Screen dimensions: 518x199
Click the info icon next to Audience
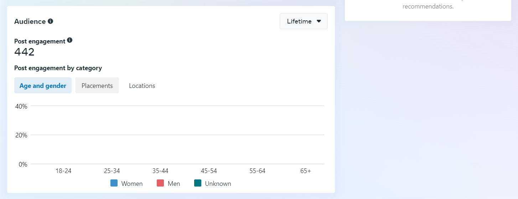51,21
